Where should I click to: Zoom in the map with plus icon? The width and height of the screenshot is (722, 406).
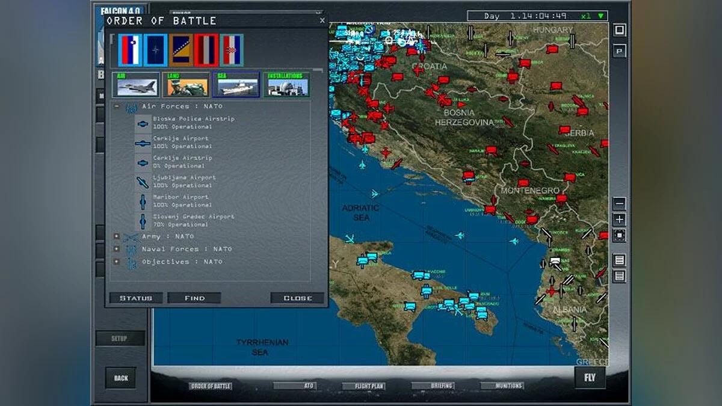click(x=620, y=220)
